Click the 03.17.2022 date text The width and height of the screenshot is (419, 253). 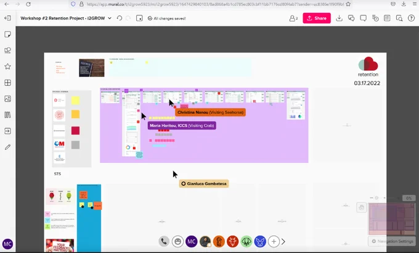pos(367,83)
